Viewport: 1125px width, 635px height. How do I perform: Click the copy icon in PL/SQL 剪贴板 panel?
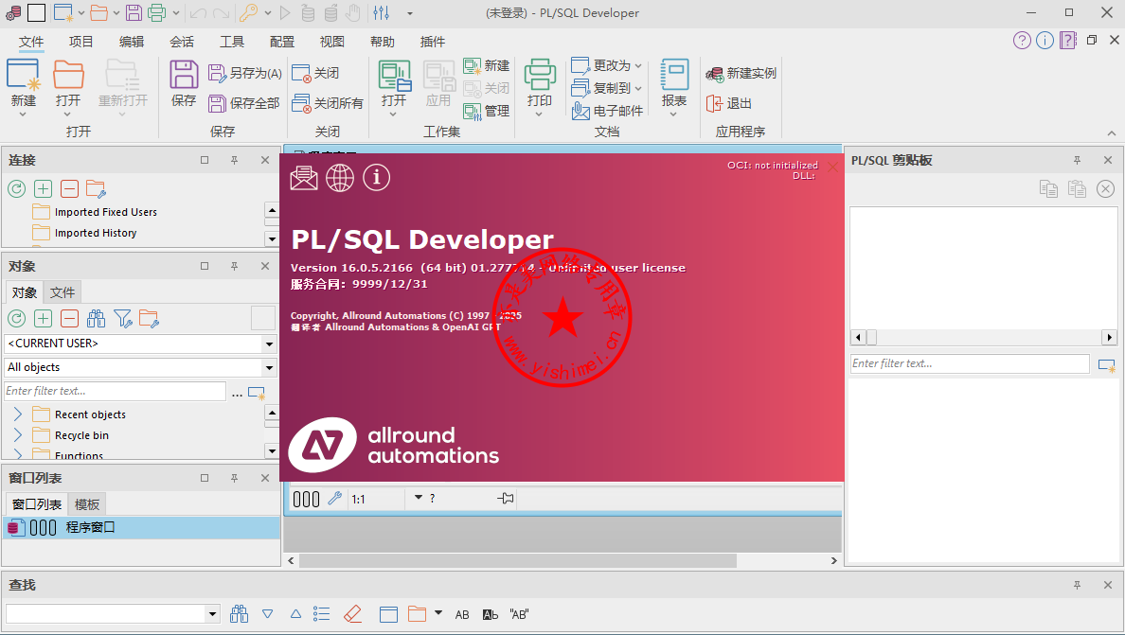coord(1049,189)
